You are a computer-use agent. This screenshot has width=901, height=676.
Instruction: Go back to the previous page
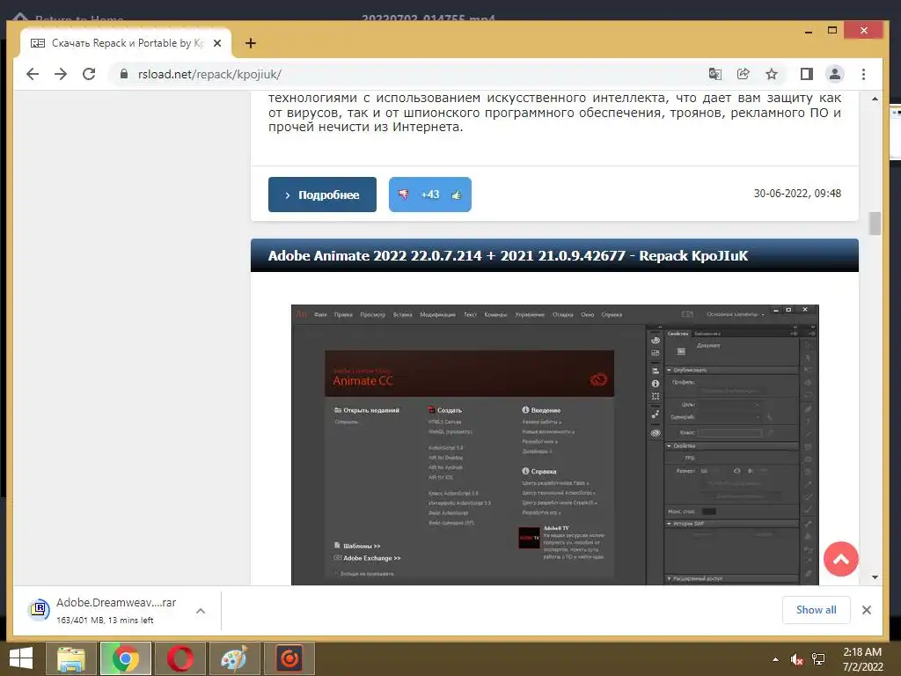[x=33, y=74]
